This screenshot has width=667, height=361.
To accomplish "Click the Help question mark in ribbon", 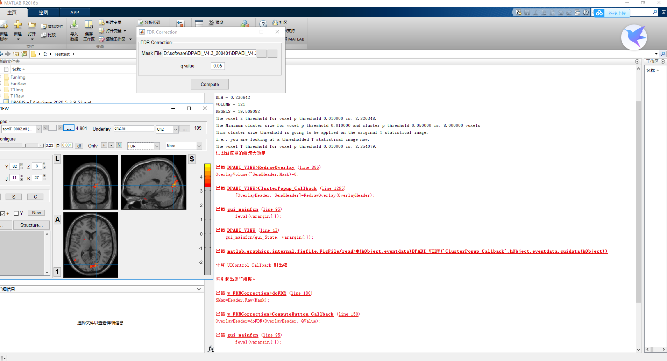I will (263, 24).
